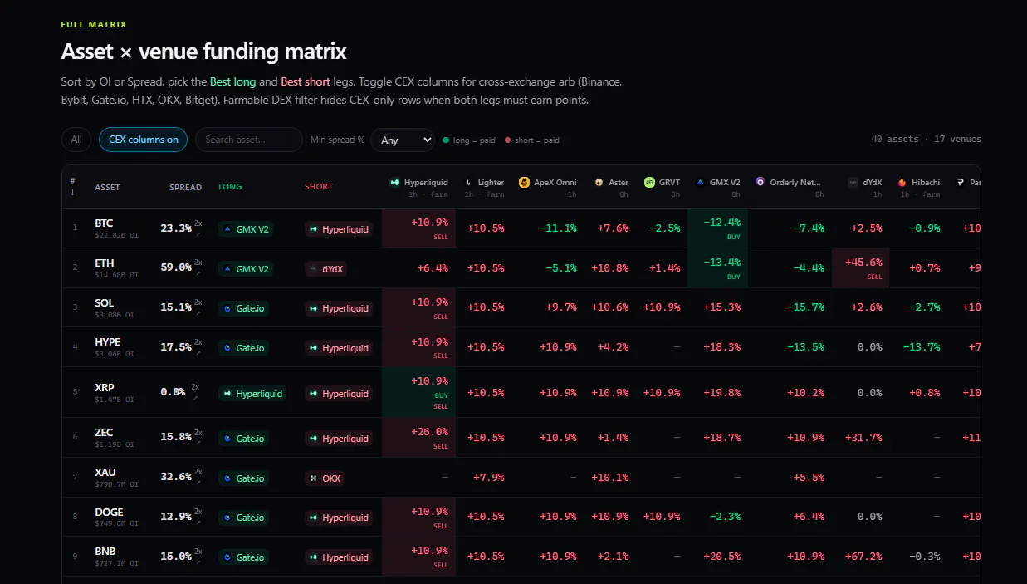1027x584 pixels.
Task: Open the 2x leverage arrow in BTC row
Action: (x=198, y=234)
